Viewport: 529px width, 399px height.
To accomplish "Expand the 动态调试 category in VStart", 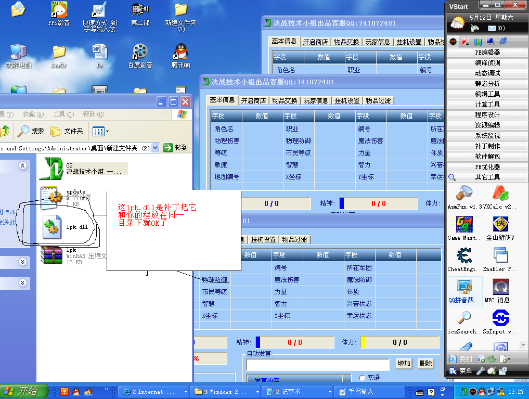I will (487, 73).
